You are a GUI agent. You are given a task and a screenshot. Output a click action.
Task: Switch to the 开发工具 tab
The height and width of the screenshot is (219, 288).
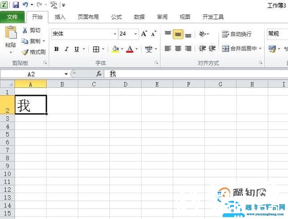(x=213, y=17)
